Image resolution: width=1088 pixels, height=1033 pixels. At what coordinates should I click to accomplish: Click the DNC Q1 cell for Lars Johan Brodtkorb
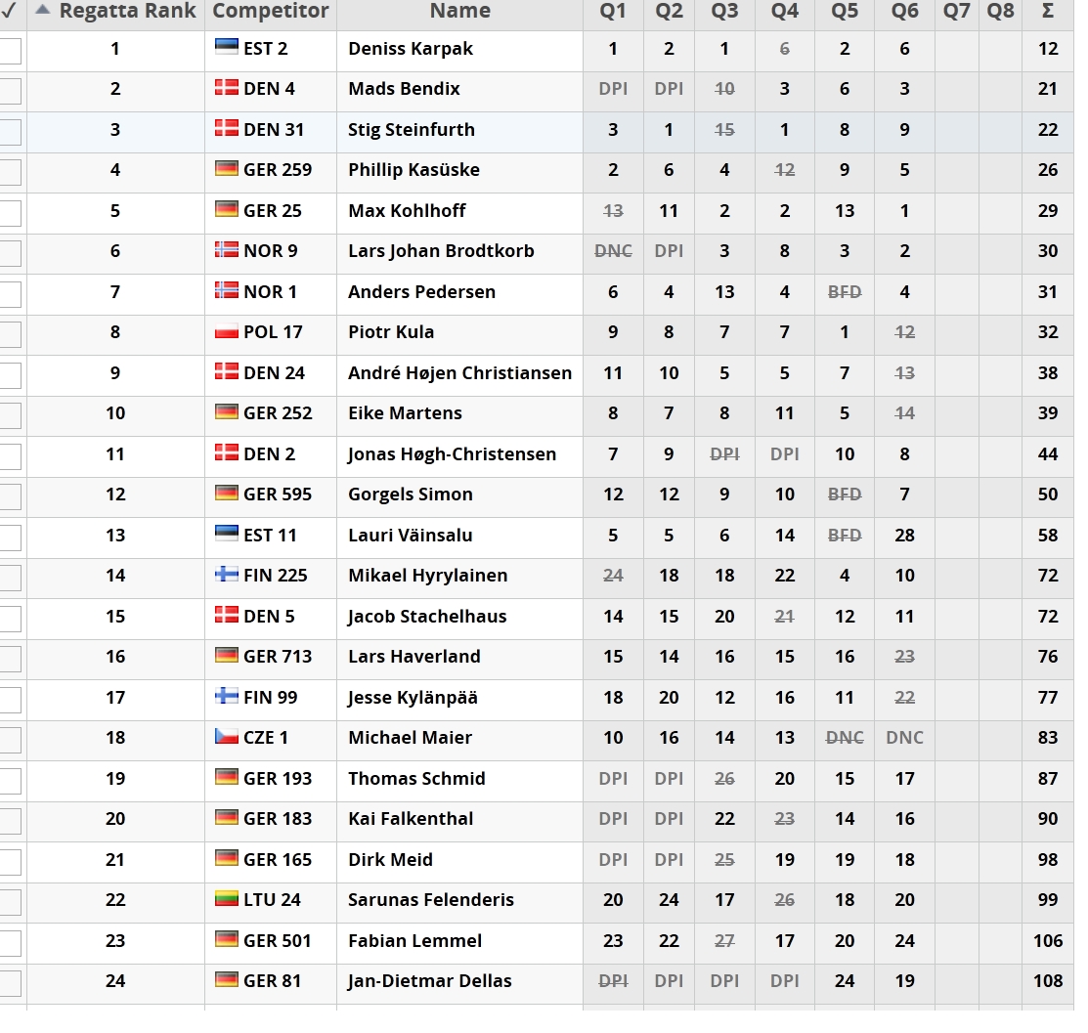click(x=613, y=251)
